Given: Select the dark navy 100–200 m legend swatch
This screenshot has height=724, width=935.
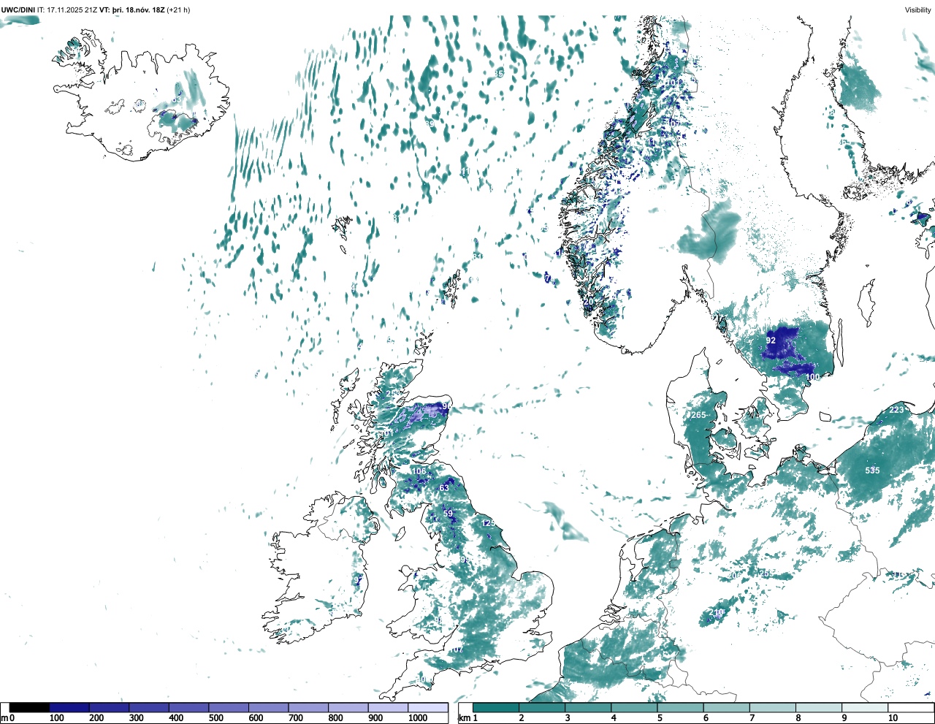Looking at the screenshot, I should (69, 707).
